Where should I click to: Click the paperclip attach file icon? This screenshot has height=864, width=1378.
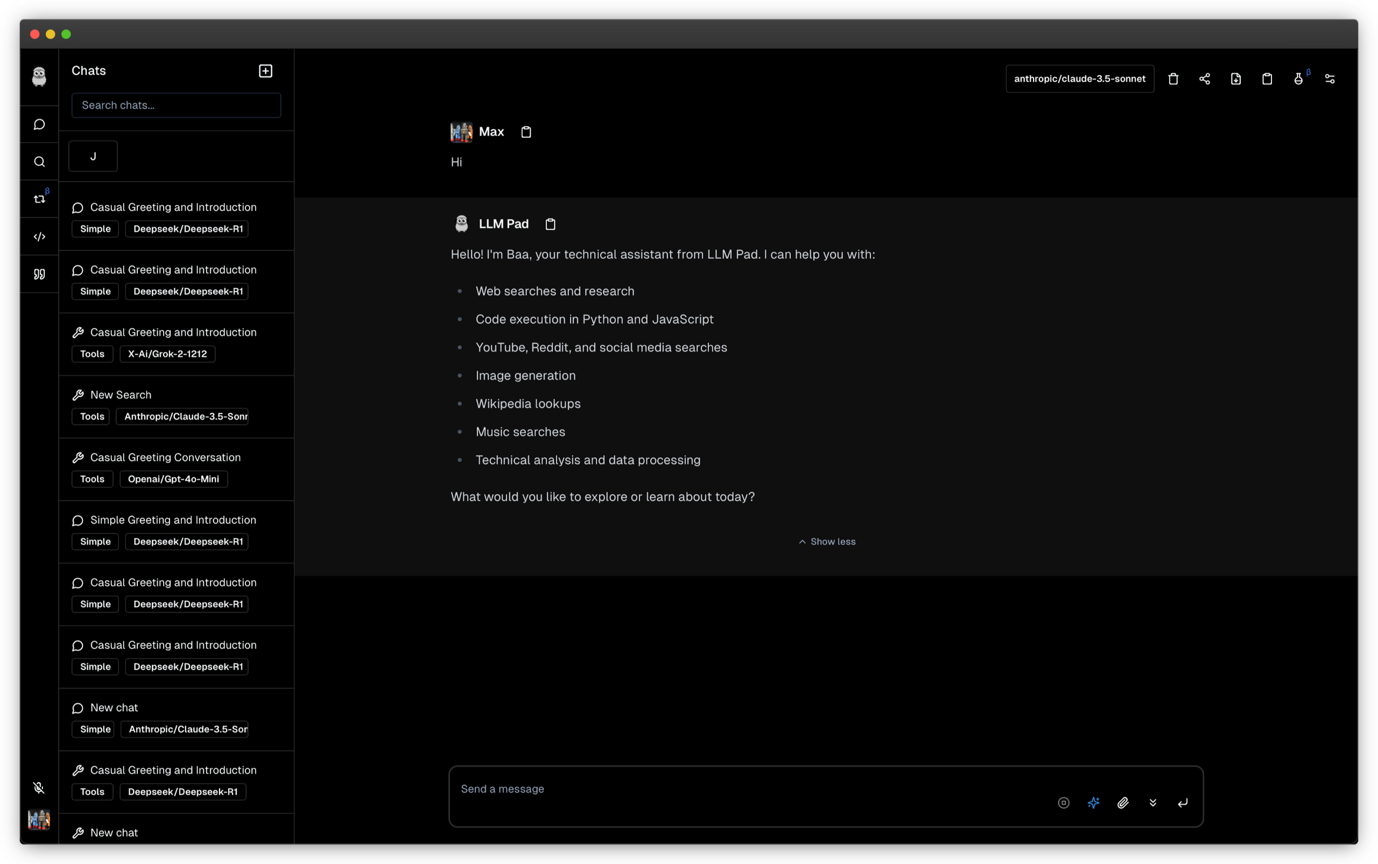pos(1122,803)
